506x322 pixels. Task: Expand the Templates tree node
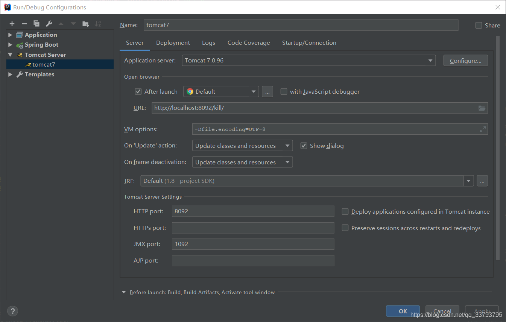coord(11,74)
